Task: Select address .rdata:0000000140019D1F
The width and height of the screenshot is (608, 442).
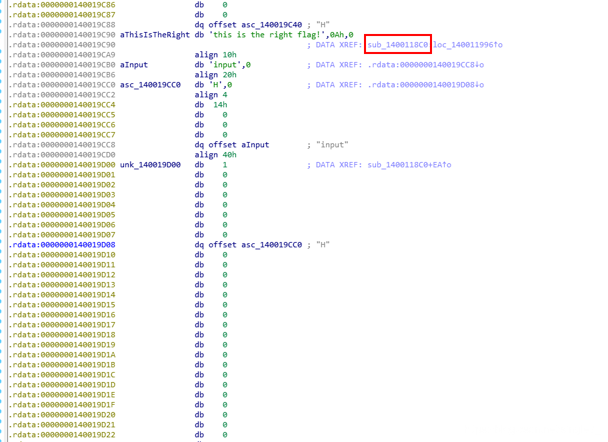Action: tap(62, 405)
